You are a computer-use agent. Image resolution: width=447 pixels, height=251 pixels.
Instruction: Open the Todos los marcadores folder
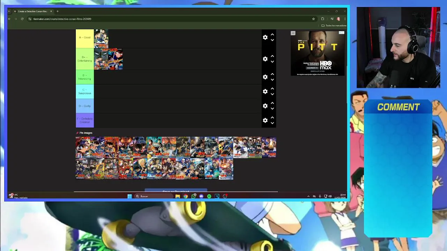tap(334, 25)
